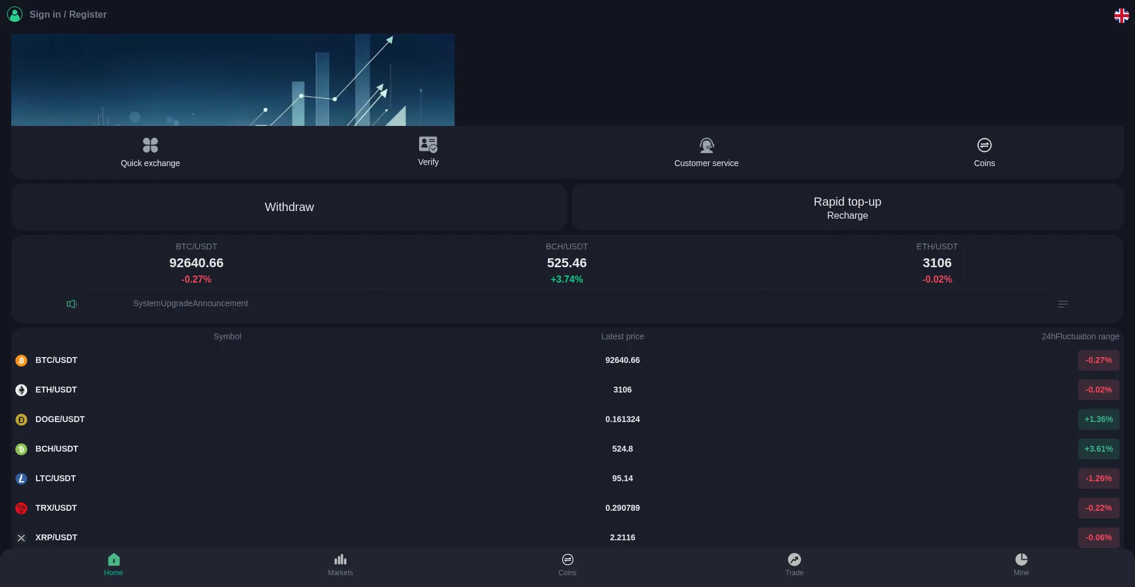The image size is (1135, 587).
Task: Open SystemUpgradeAnnouncement notice
Action: coord(190,303)
